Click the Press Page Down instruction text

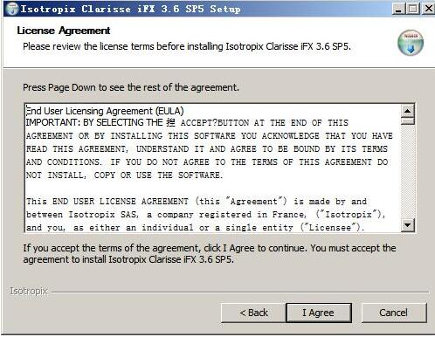131,87
